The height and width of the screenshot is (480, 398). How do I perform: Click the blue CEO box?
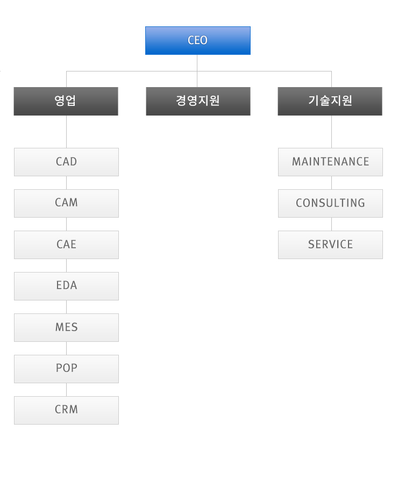(197, 40)
